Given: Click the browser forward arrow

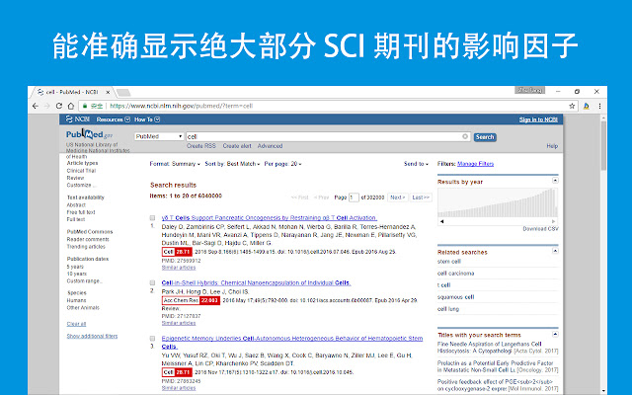Looking at the screenshot, I should (47, 106).
